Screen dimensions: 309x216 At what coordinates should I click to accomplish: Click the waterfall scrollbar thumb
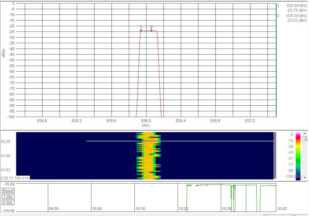coord(305,138)
